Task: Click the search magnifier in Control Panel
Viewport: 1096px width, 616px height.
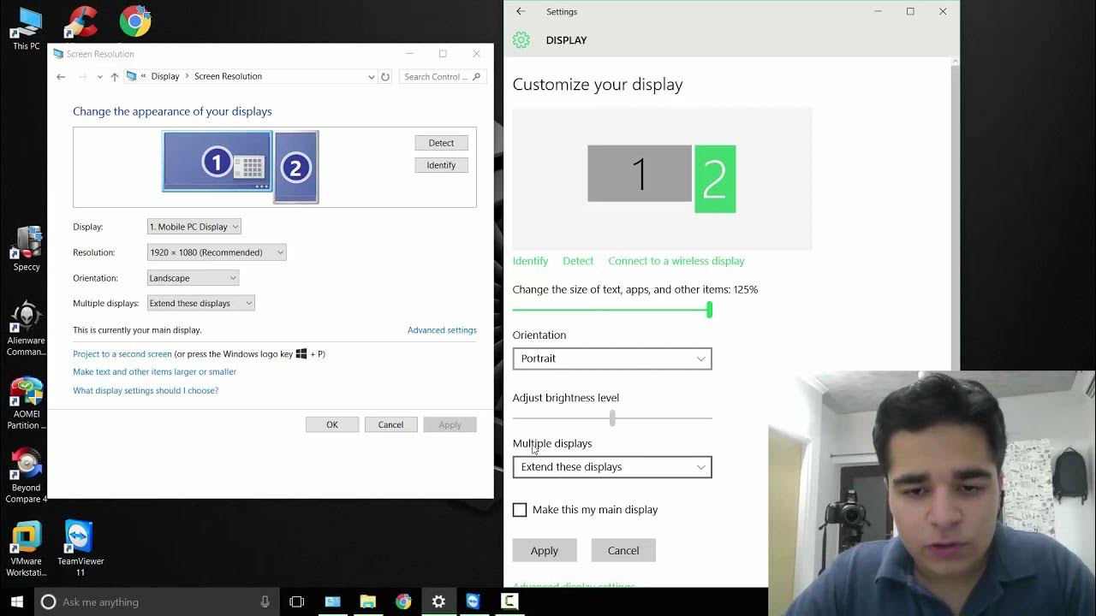Action: tap(477, 77)
